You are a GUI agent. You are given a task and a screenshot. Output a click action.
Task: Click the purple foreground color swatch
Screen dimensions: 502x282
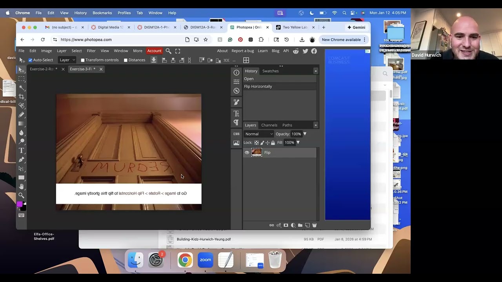(19, 204)
